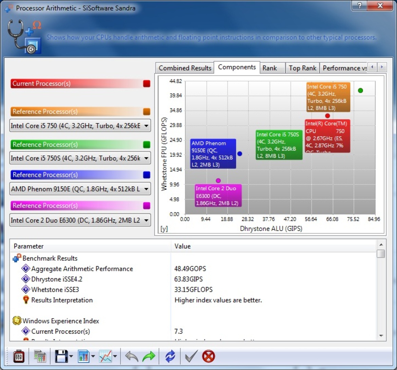Confirm with the checkmark icon
397x370 pixels.
tap(191, 356)
